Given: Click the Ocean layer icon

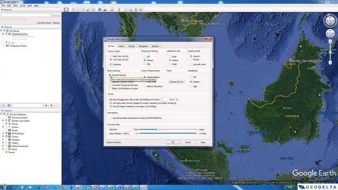Looking at the screenshot, I should pyautogui.click(x=10, y=137).
